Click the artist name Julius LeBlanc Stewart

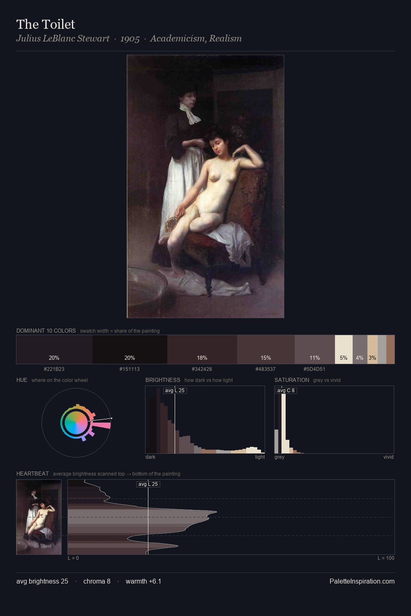pyautogui.click(x=63, y=39)
